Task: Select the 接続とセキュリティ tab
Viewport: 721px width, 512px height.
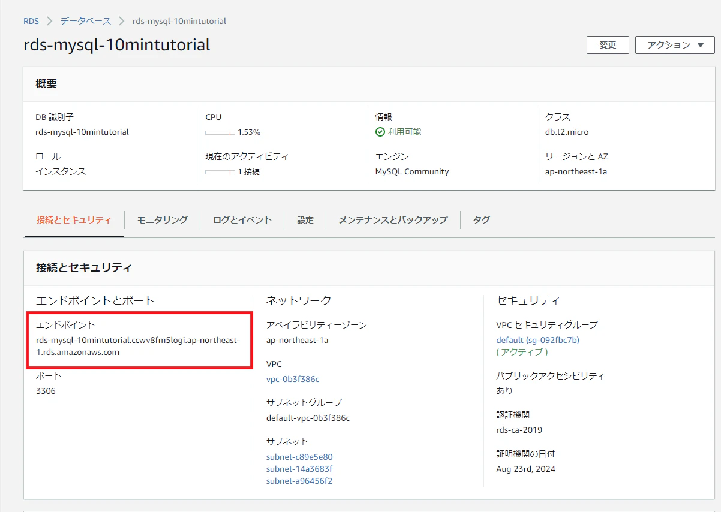Action: click(x=74, y=220)
